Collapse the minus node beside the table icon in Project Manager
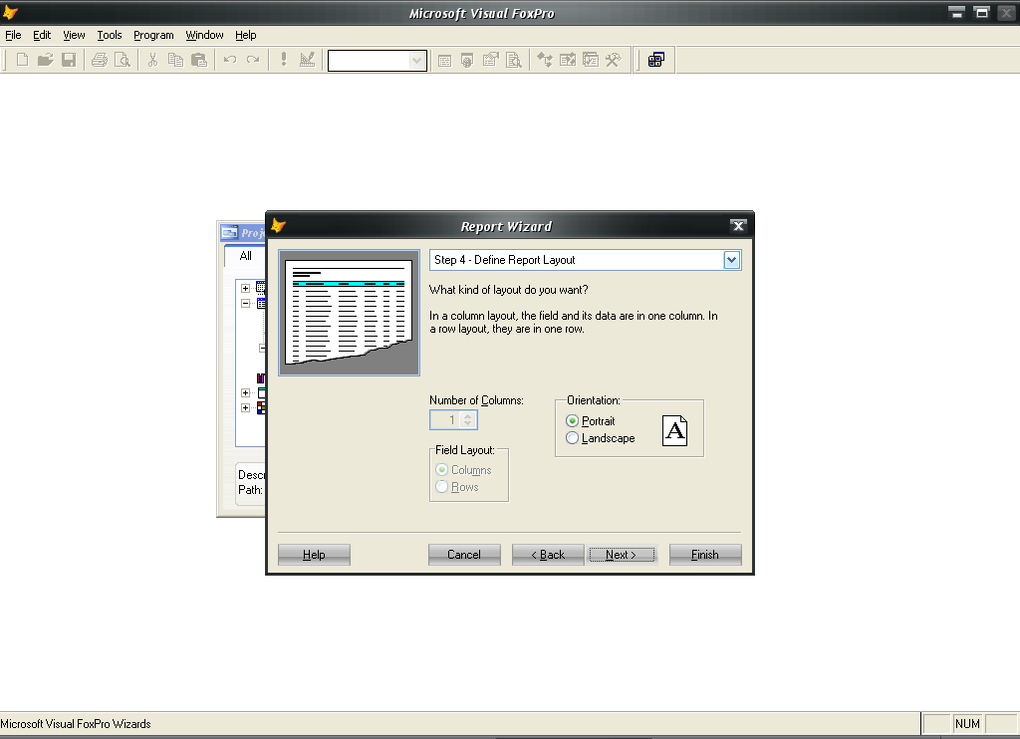The height and width of the screenshot is (739, 1020). pyautogui.click(x=245, y=303)
